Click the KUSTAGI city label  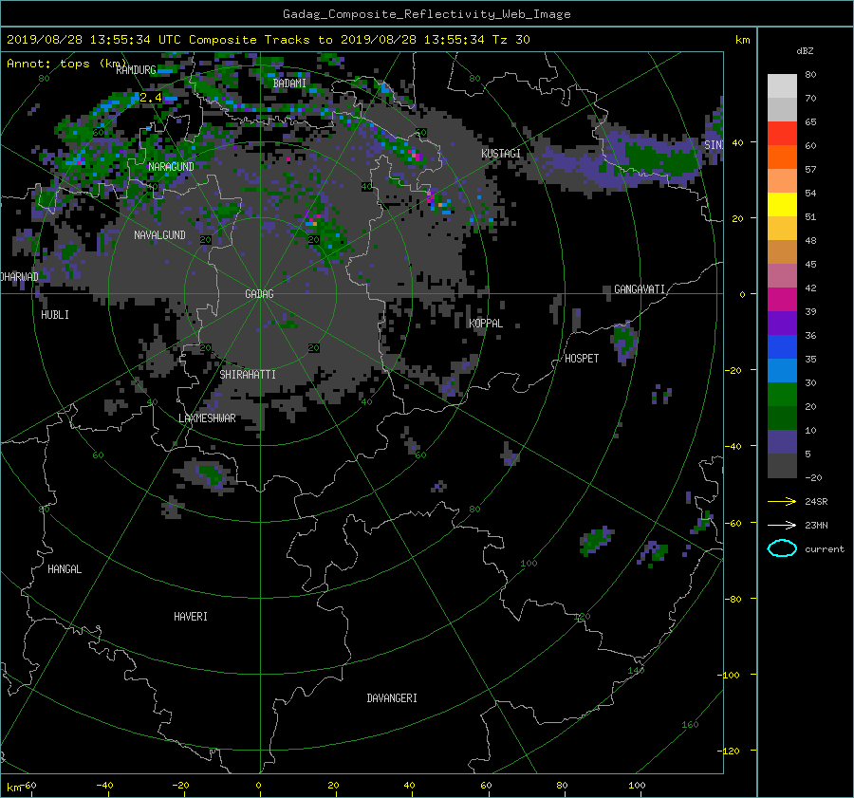pyautogui.click(x=500, y=154)
